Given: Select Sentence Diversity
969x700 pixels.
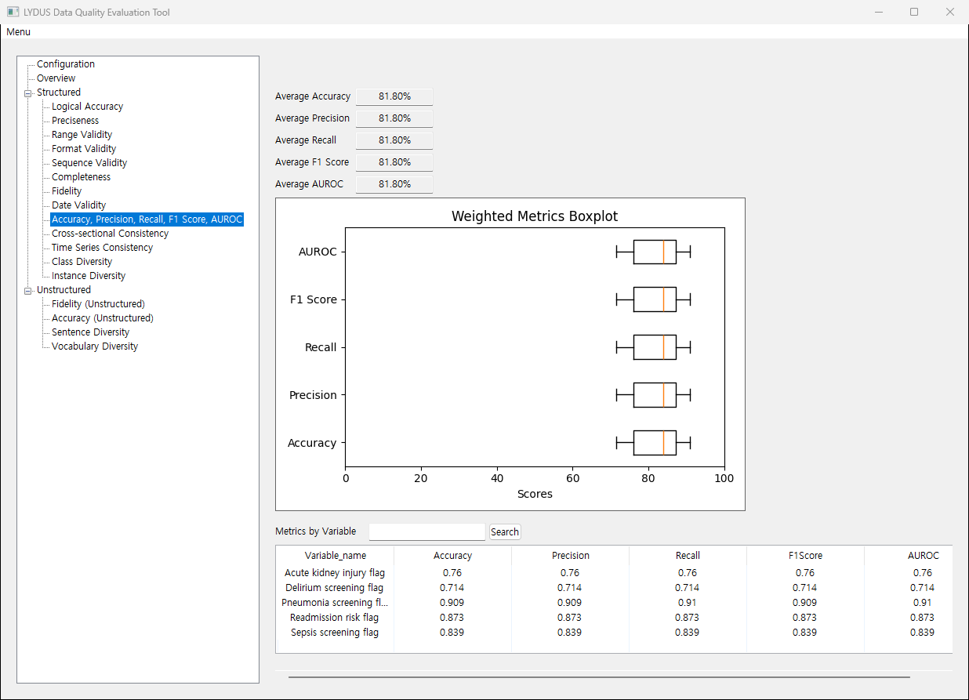Looking at the screenshot, I should point(91,332).
